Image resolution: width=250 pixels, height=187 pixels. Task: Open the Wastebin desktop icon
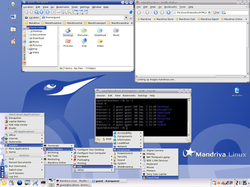(237, 92)
